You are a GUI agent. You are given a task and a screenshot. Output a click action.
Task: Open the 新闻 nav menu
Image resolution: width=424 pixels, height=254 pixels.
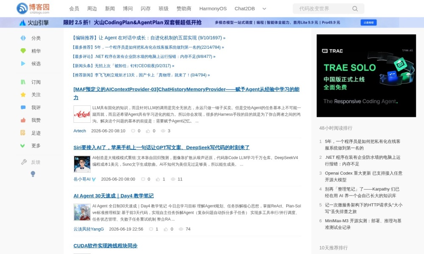[x=110, y=8]
